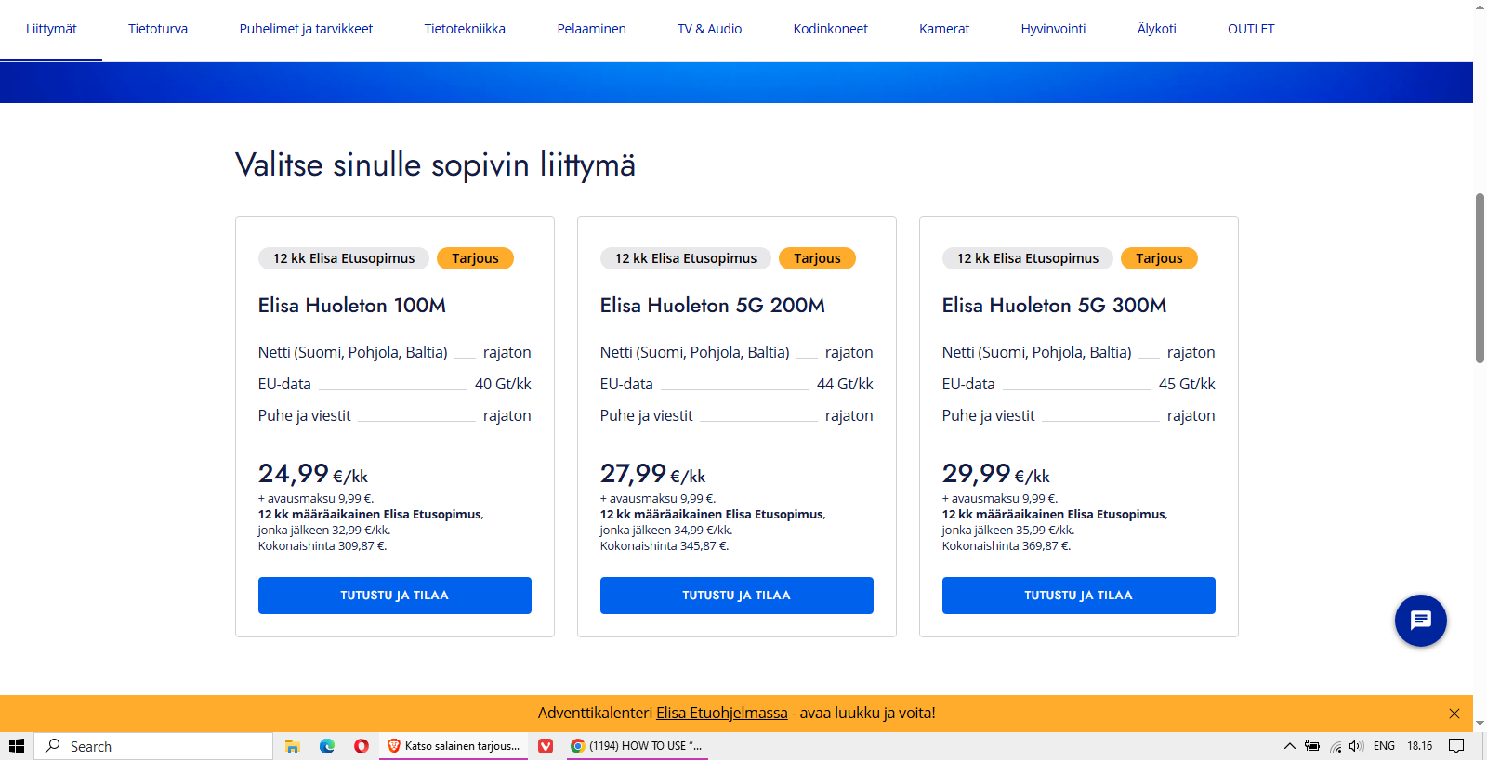The width and height of the screenshot is (1487, 760).
Task: Click Kokonaishinta 369,87 € text
Action: 1007,546
